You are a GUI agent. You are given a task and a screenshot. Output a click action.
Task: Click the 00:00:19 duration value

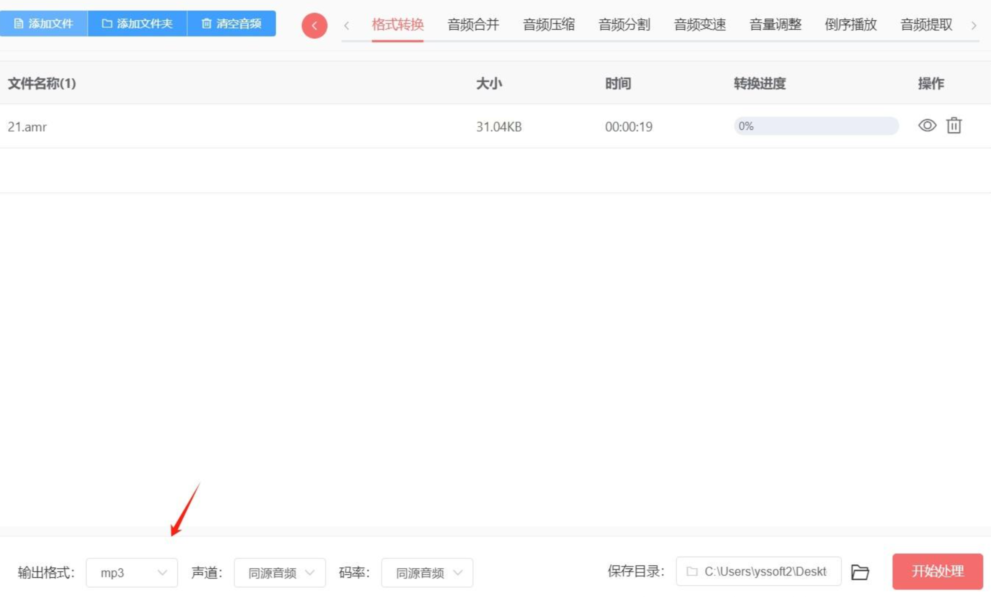(x=629, y=127)
